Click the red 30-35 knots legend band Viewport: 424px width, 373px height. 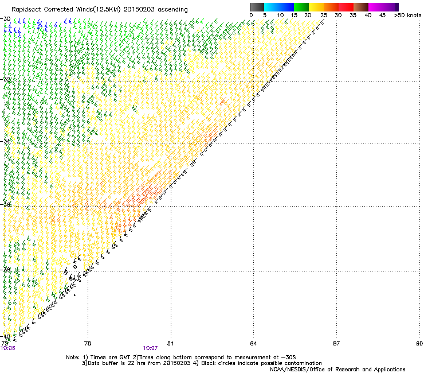point(346,7)
